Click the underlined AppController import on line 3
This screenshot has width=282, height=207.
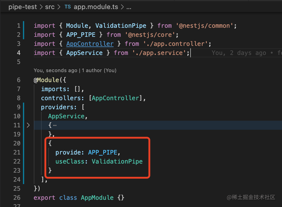pyautogui.click(x=90, y=44)
